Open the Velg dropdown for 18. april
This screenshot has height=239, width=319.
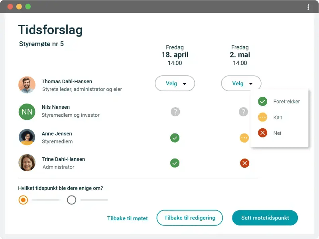point(175,83)
